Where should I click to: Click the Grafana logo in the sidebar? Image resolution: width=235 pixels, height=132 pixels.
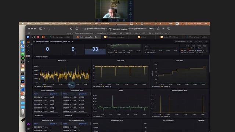coord(29,42)
